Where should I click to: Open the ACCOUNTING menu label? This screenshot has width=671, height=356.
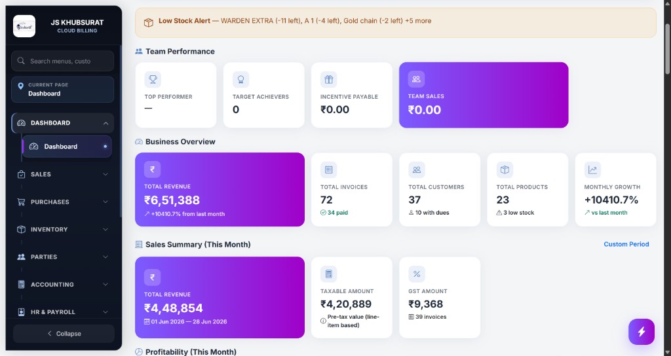[x=52, y=285]
